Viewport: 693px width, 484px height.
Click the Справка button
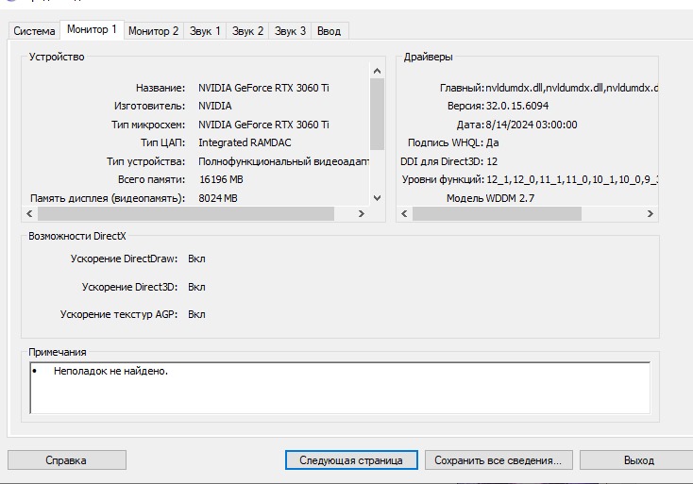click(x=67, y=460)
